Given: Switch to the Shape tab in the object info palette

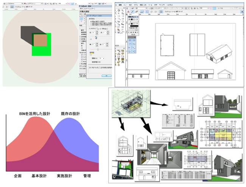Looking at the screenshot, I should coord(82,9).
